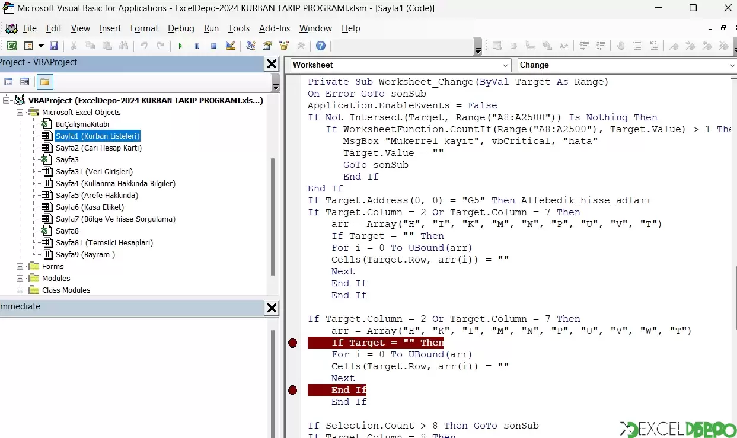Open Standard toolbar options arrow
737x438 pixels.
(478, 47)
